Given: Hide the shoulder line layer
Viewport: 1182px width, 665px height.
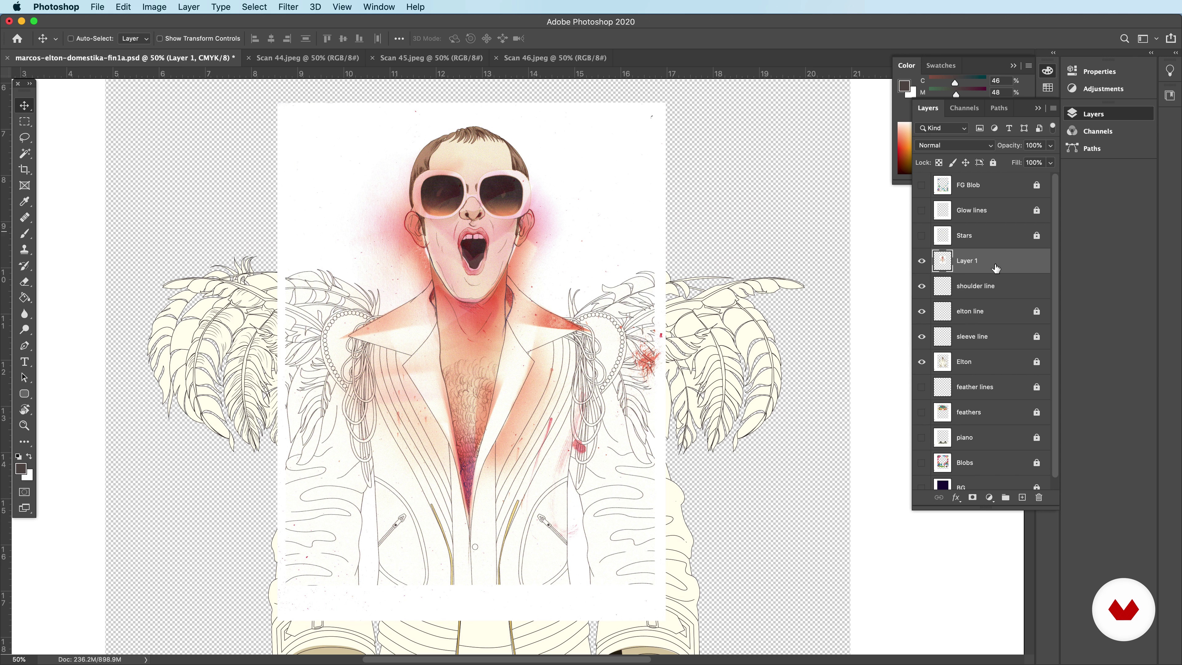Looking at the screenshot, I should coord(921,286).
